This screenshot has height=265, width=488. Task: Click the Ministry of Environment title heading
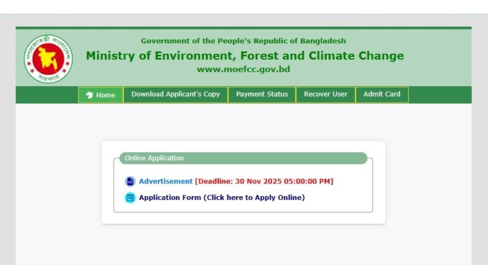tap(244, 56)
